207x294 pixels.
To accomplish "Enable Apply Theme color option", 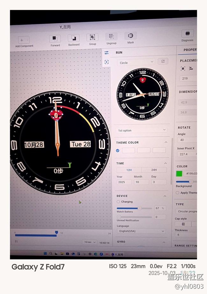I will click(177, 193).
